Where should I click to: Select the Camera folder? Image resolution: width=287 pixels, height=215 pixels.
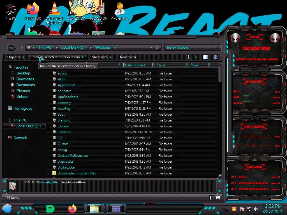(63, 126)
